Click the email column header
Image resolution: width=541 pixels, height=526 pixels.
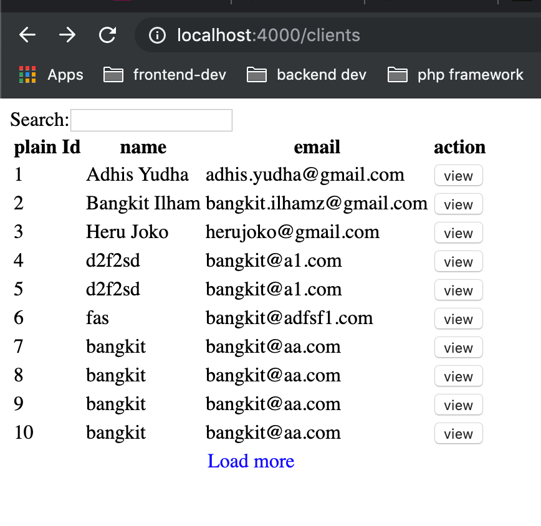tap(317, 147)
